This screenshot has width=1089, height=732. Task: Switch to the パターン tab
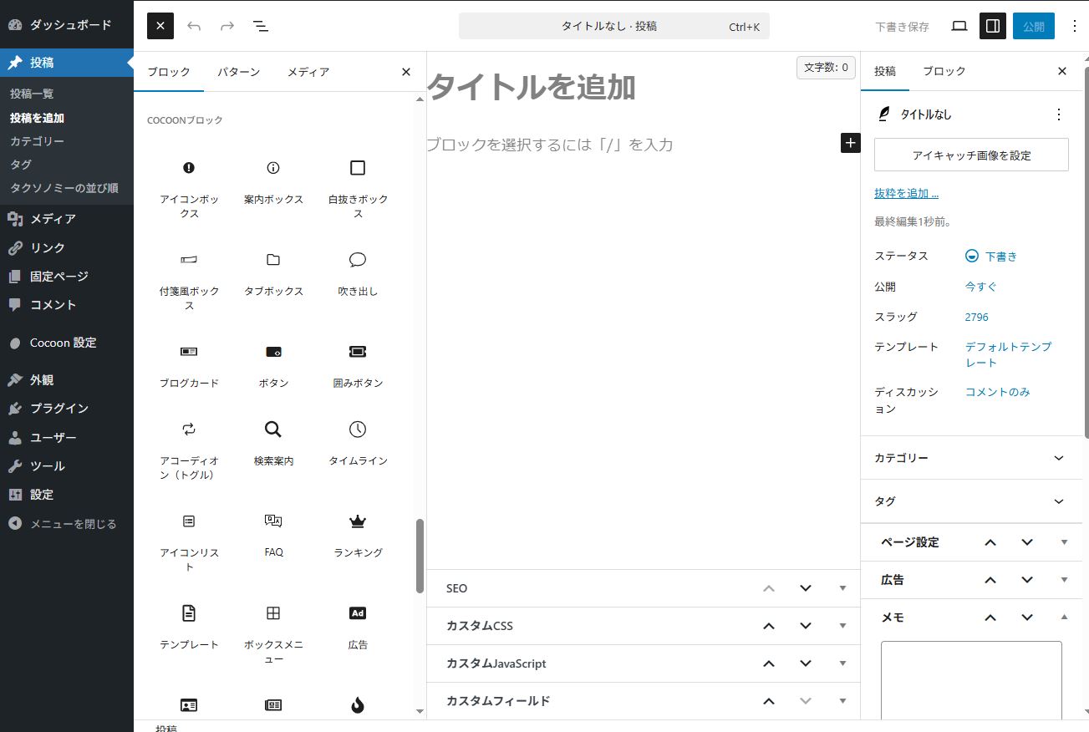238,72
